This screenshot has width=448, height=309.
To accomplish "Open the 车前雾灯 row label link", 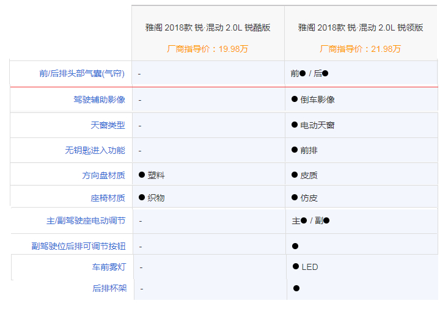I will point(109,267).
